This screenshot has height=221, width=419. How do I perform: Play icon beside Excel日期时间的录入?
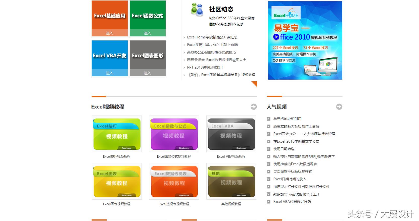[268, 179]
